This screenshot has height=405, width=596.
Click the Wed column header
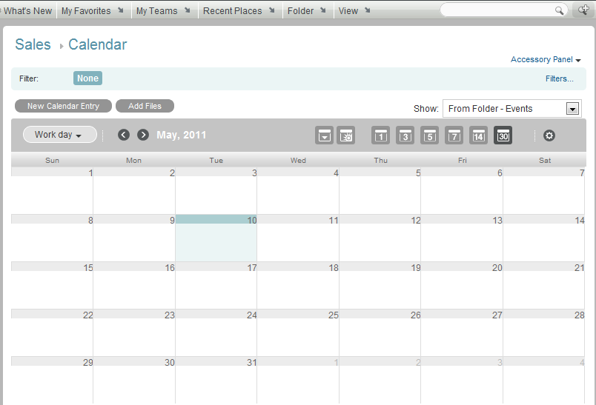pyautogui.click(x=298, y=160)
